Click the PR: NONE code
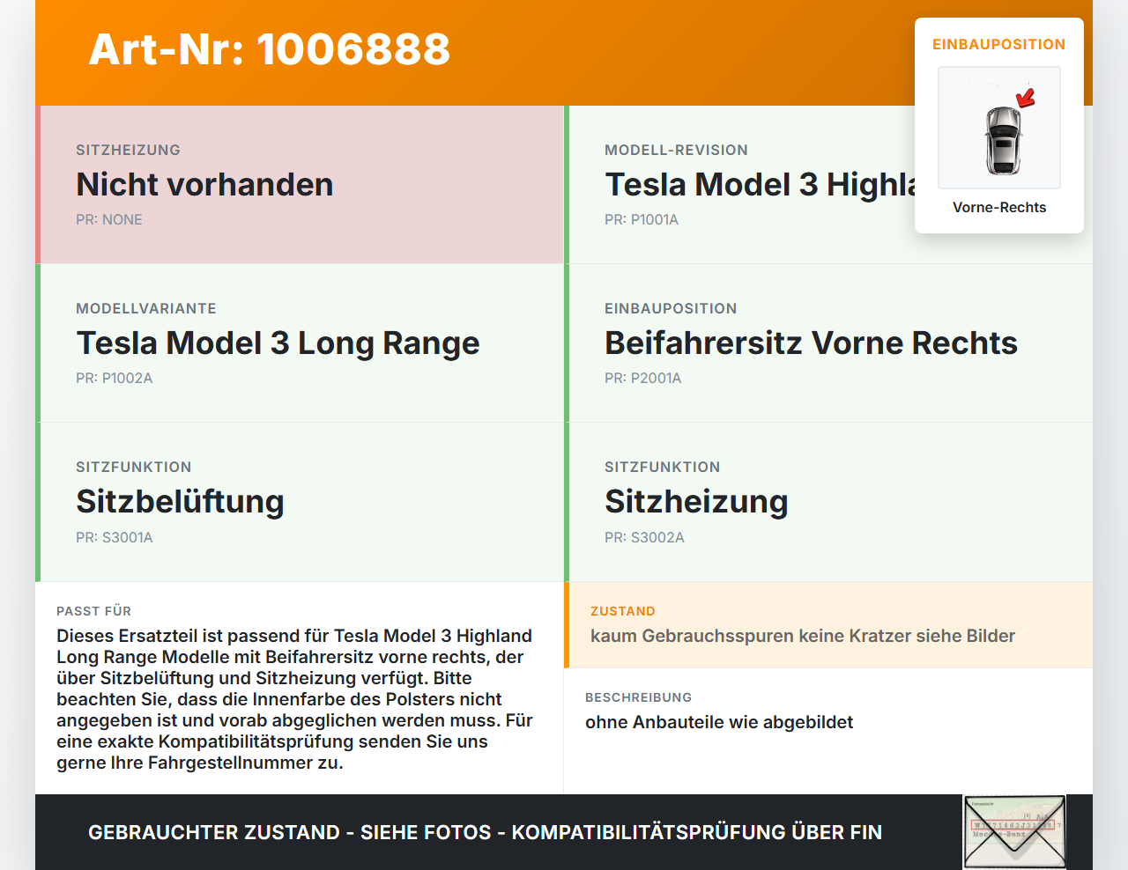This screenshot has width=1128, height=870. tap(109, 219)
